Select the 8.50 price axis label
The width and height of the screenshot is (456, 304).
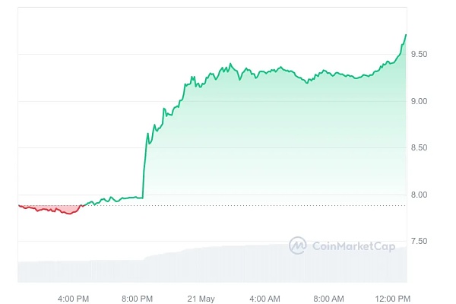coord(420,148)
